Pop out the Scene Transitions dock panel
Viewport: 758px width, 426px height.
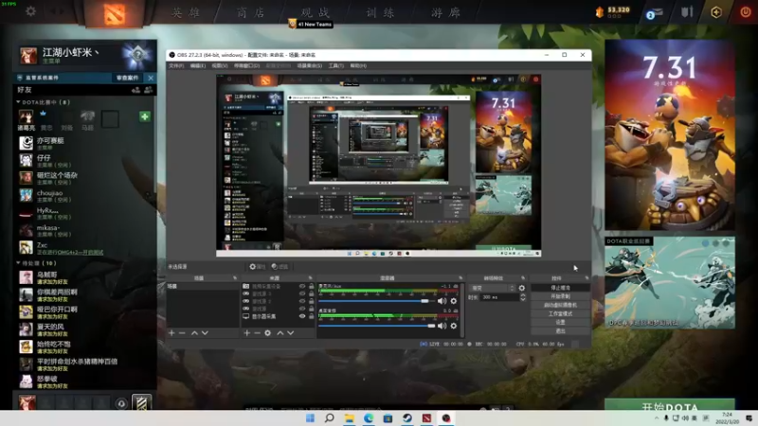[x=523, y=278]
